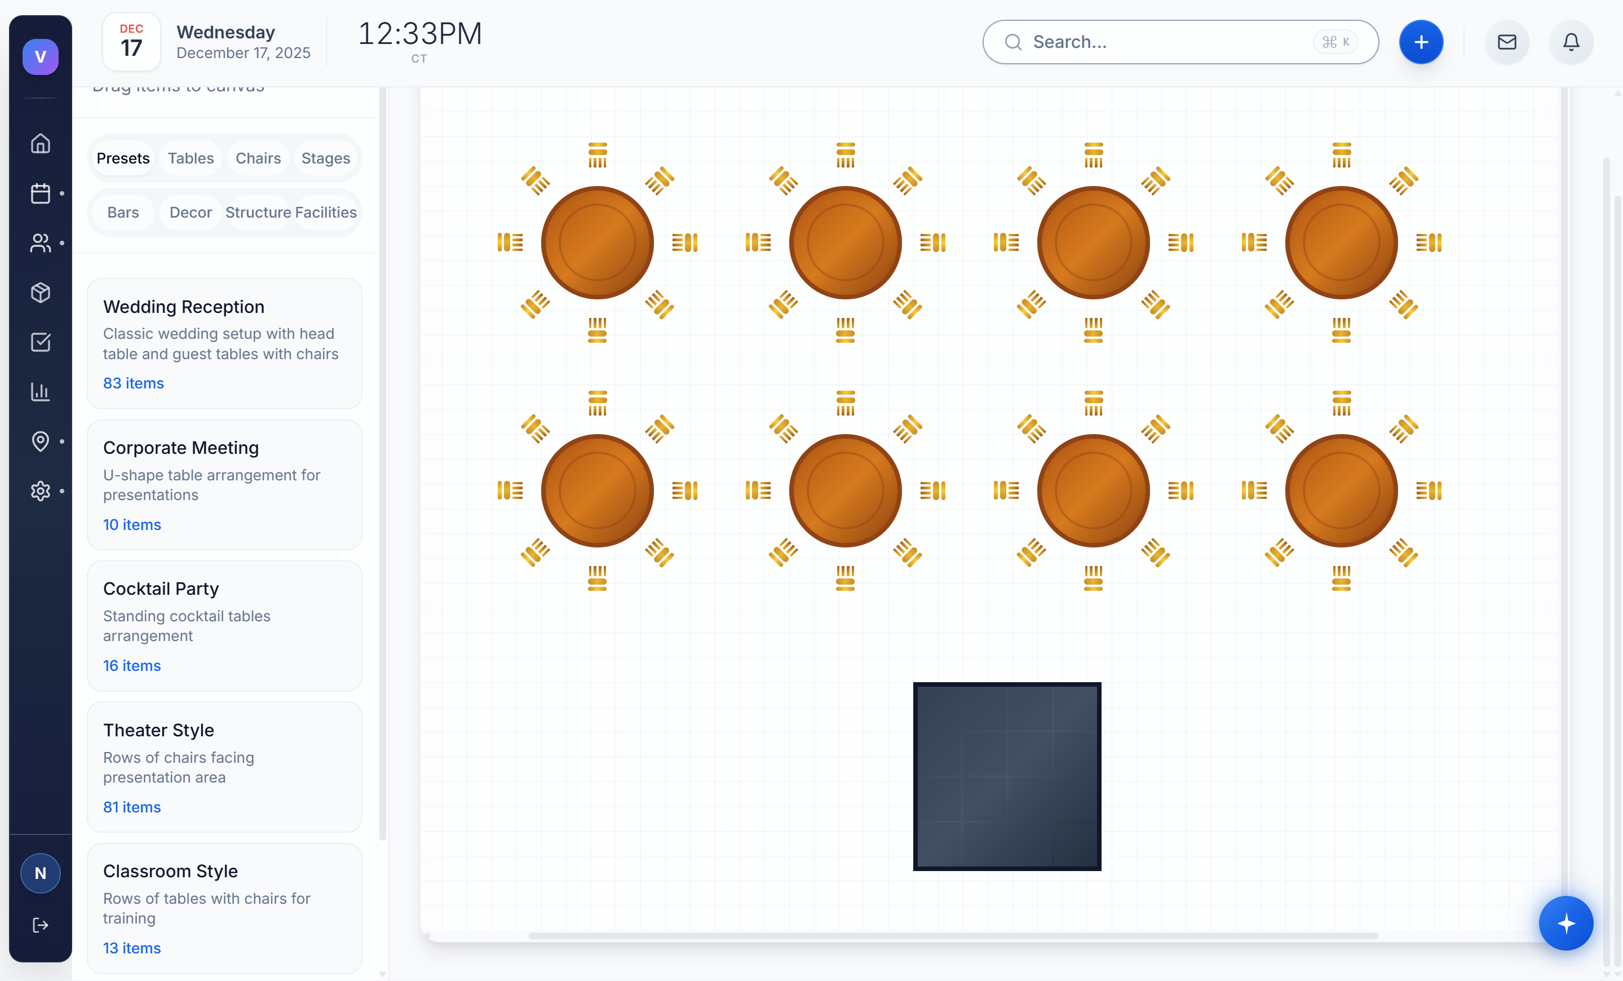Open the 10 items link under Corporate Meeting
This screenshot has width=1623, height=981.
tap(132, 525)
